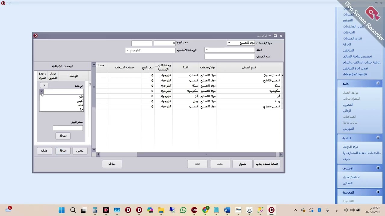
Task: Open تحديد اجرة السائقين link
Action: 355,68
